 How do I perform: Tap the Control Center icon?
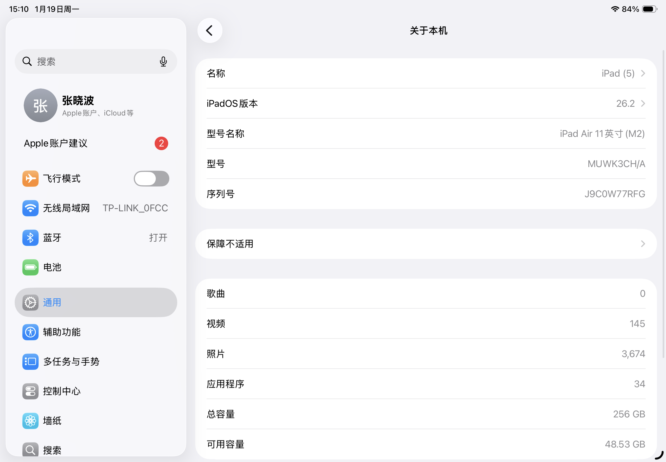coord(30,391)
